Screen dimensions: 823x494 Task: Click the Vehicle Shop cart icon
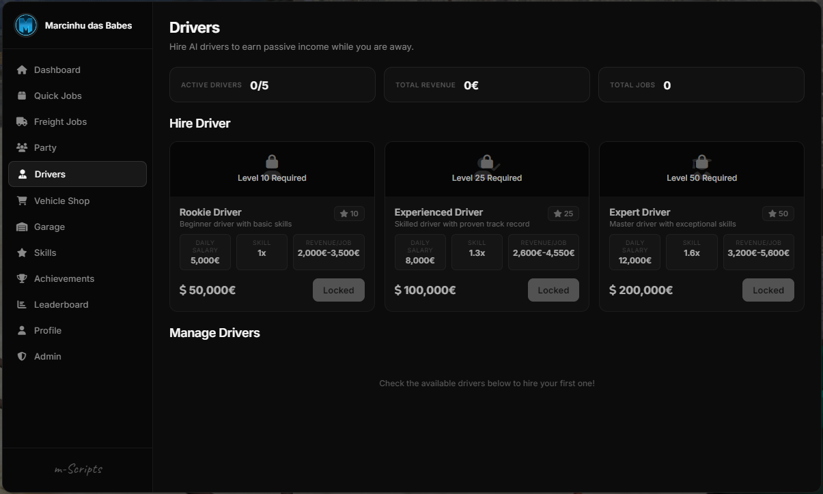(x=22, y=201)
